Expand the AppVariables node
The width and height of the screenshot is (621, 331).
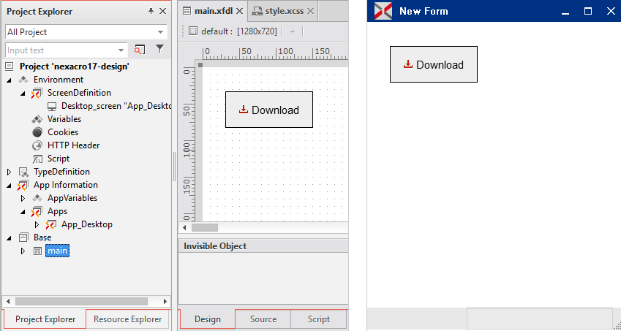click(x=23, y=198)
